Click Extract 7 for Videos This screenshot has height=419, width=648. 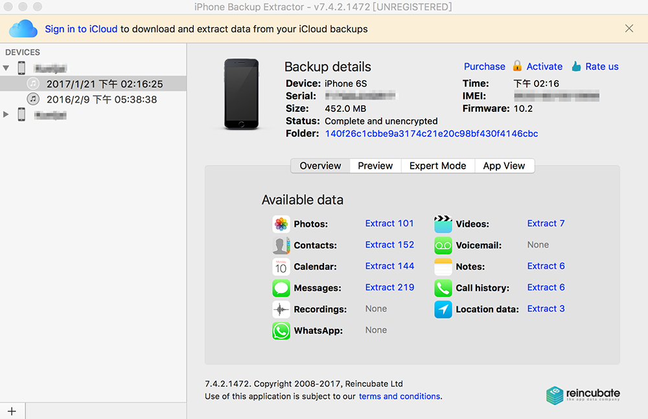point(546,224)
